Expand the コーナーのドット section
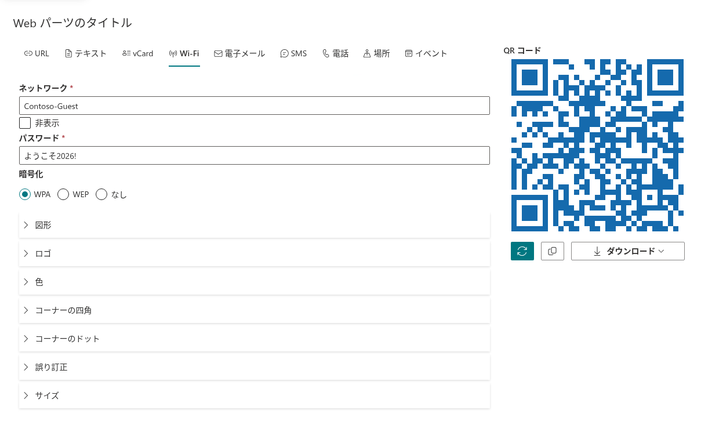Screen dimensions: 701x421 click(255, 339)
